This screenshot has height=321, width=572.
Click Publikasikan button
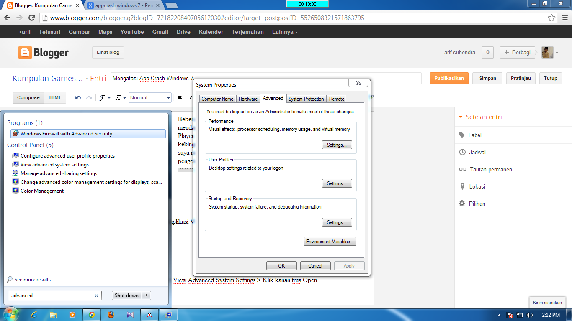pyautogui.click(x=449, y=78)
